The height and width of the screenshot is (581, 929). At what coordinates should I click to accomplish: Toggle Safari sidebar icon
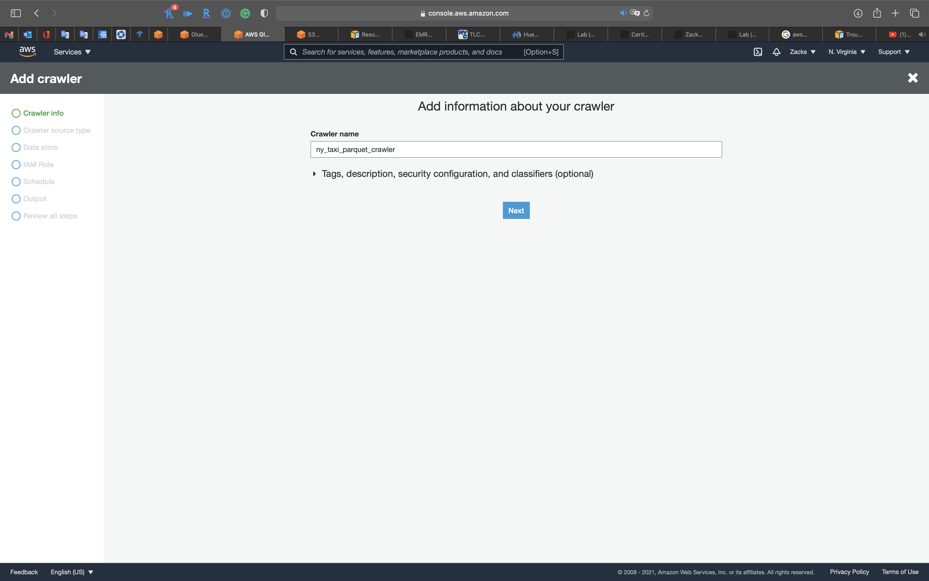(x=16, y=13)
